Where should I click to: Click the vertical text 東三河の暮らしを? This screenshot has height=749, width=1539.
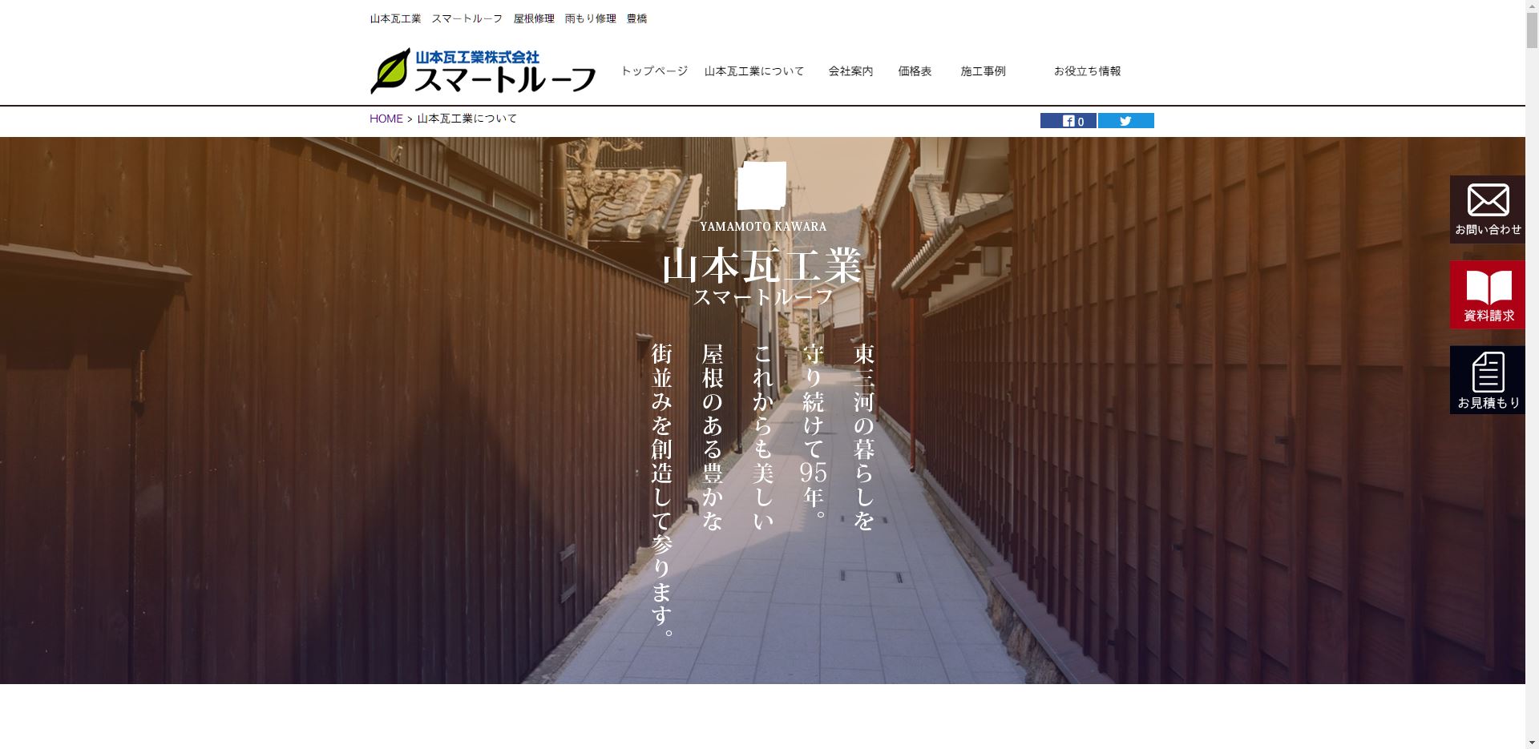click(x=864, y=437)
